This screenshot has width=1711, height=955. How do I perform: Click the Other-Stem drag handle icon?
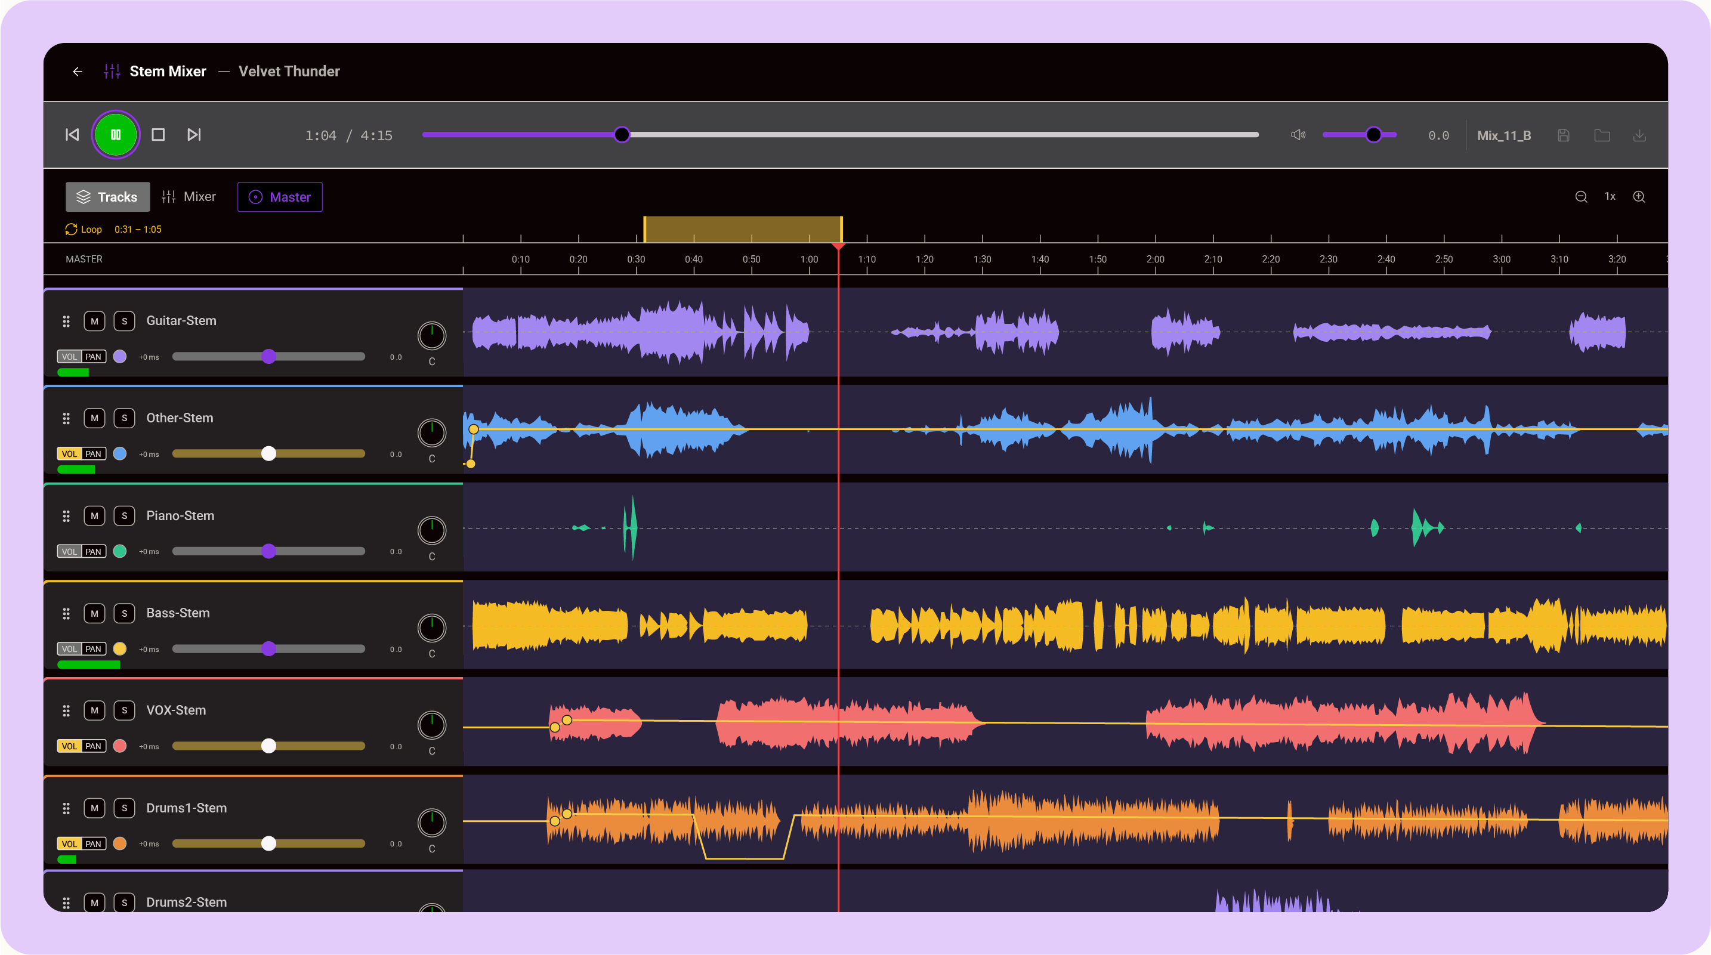coord(66,418)
